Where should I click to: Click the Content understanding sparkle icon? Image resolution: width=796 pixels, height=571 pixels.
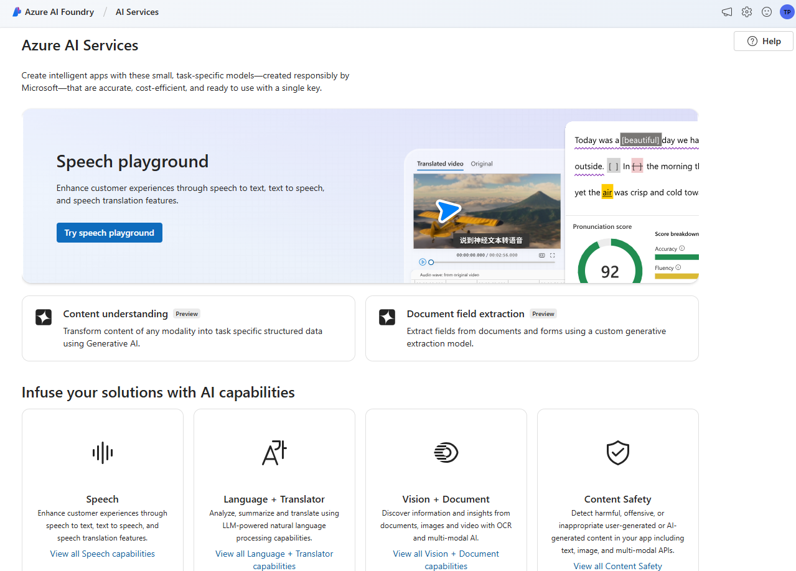44,317
